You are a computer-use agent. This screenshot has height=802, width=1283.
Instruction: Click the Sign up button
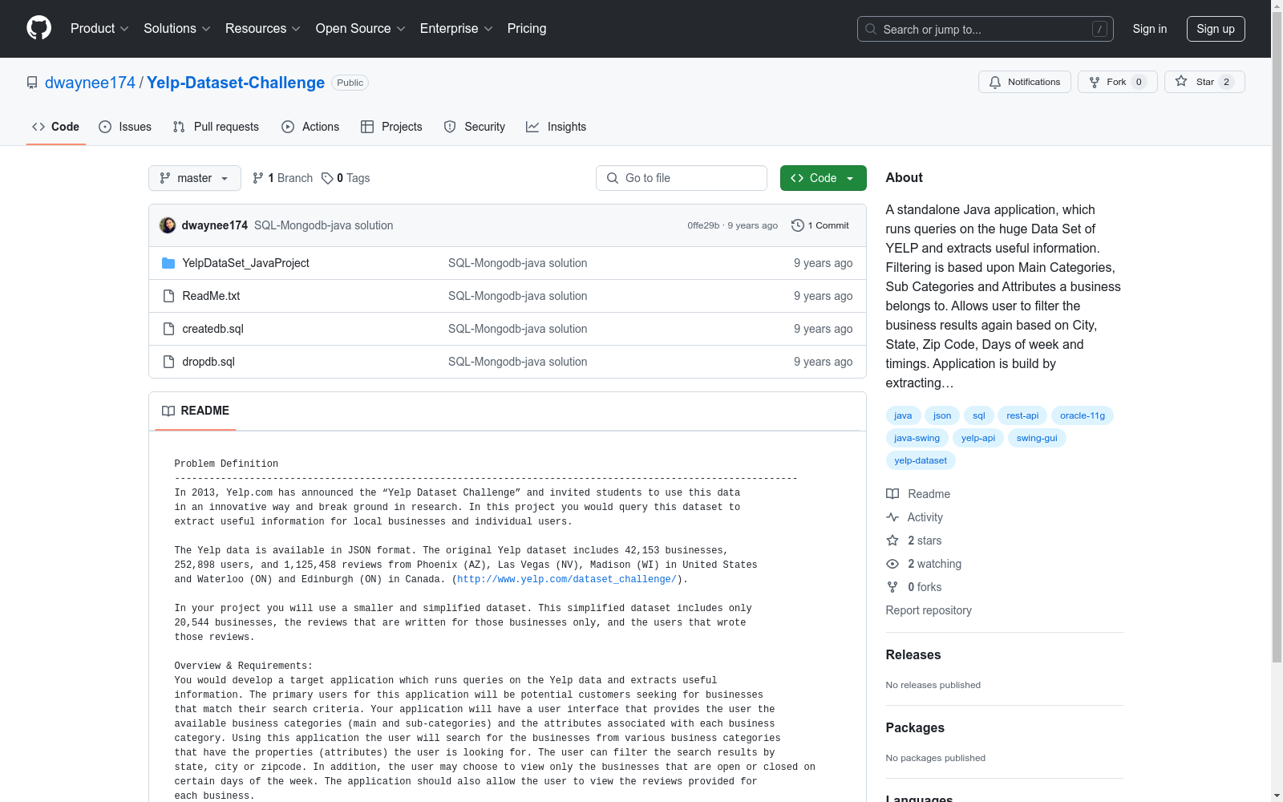1216,29
